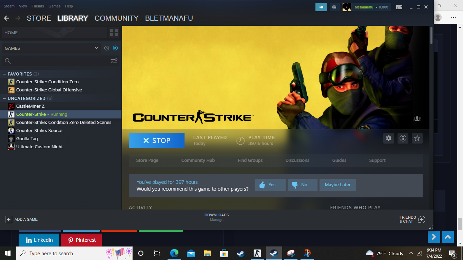This screenshot has width=463, height=260.
Task: Toggle sort by recent activity clock
Action: tap(107, 48)
